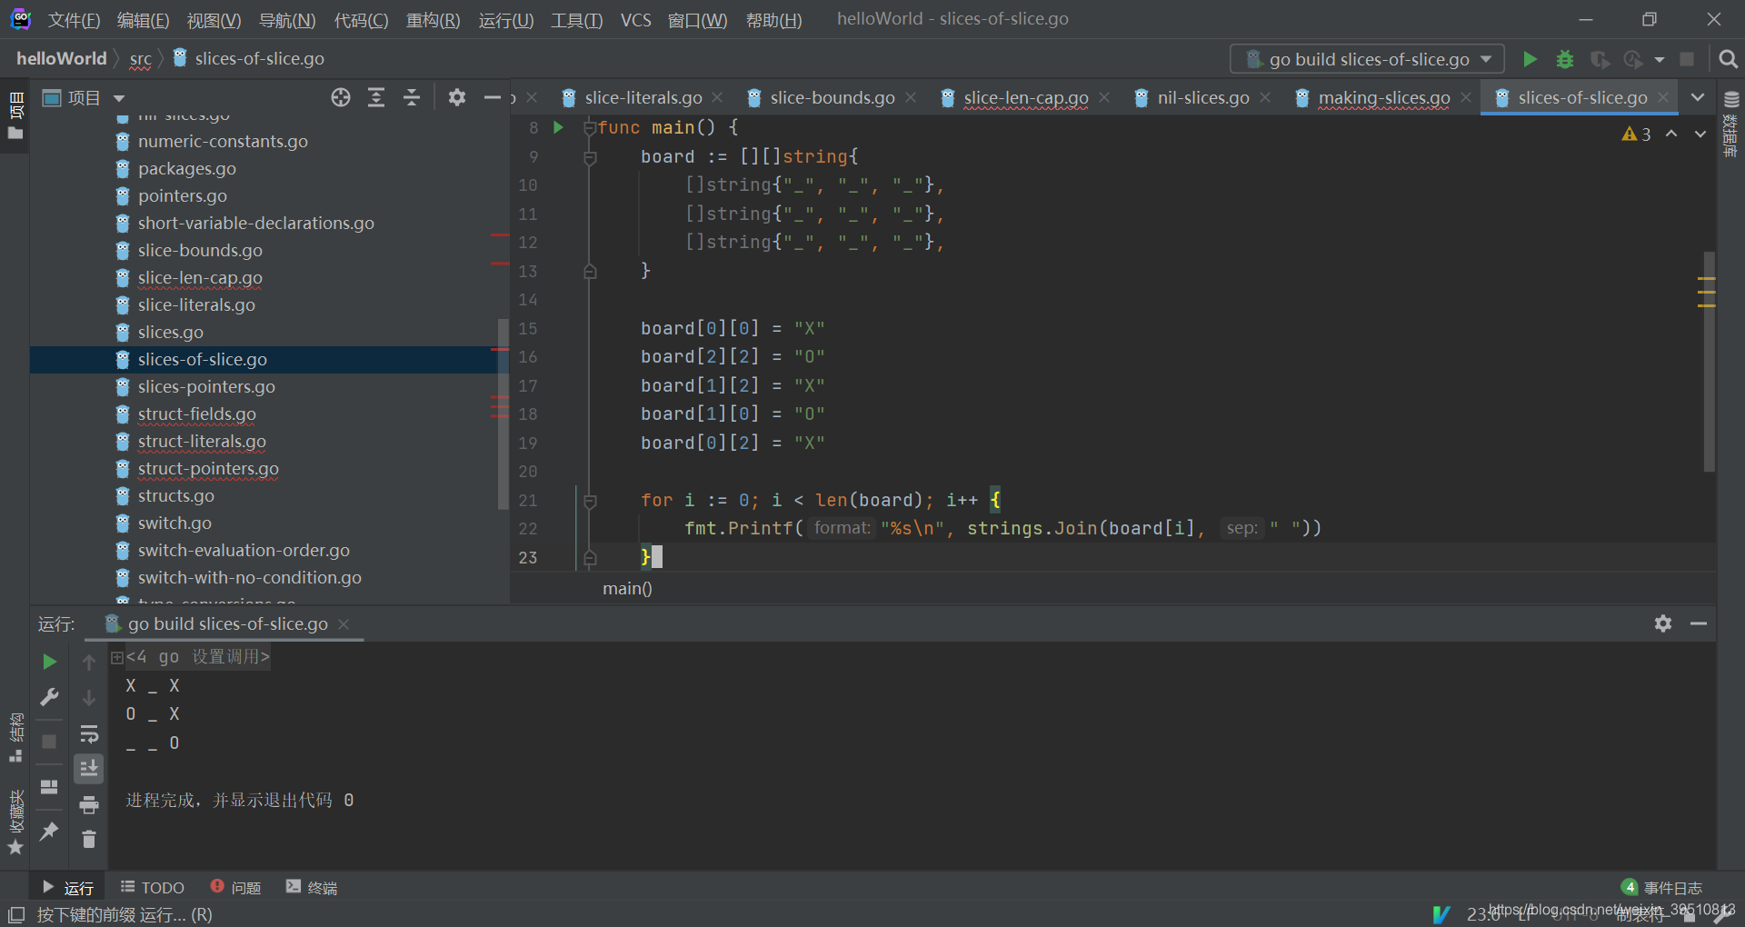
Task: Open Search Everywhere magnifier icon
Action: point(1729,59)
